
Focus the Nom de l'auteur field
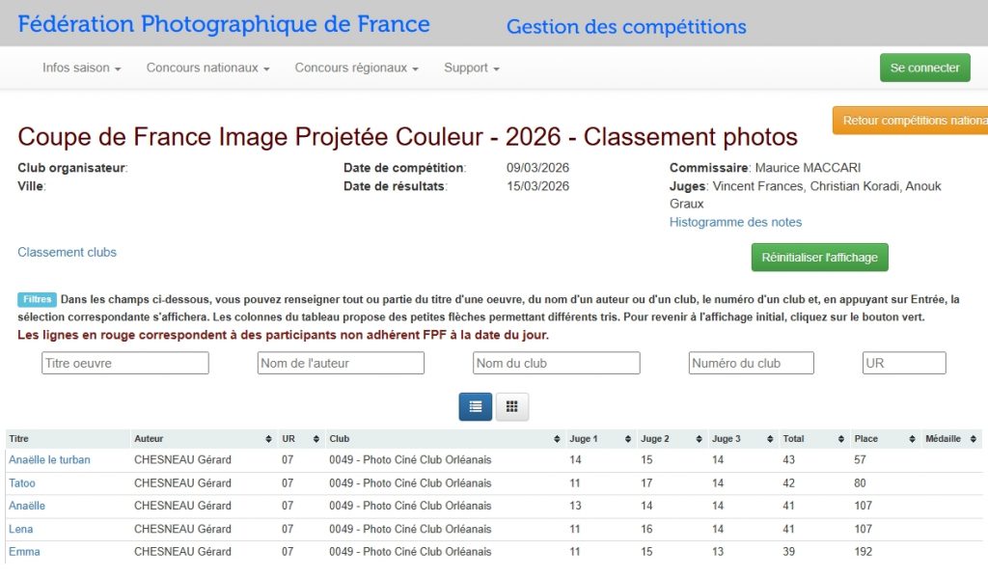click(341, 363)
